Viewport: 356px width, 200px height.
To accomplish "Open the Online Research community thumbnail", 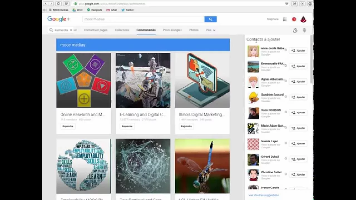I will pyautogui.click(x=84, y=80).
